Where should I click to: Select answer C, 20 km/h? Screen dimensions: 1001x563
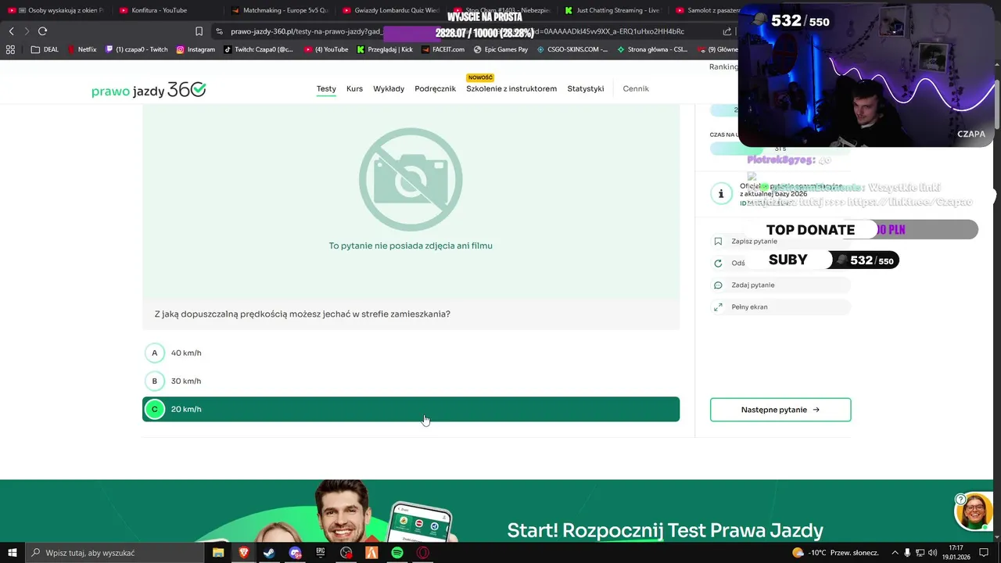(411, 410)
